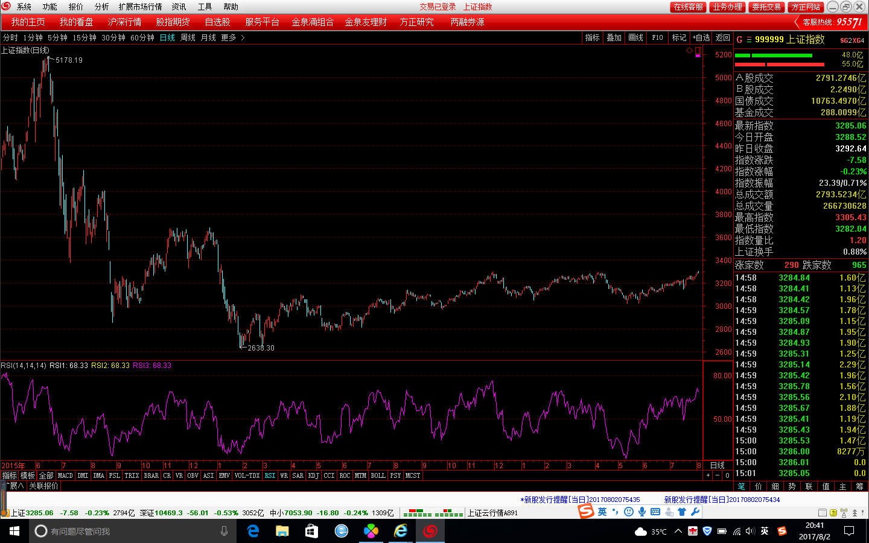The height and width of the screenshot is (543, 869).
Task: Click 方正网站 button
Action: pos(806,7)
